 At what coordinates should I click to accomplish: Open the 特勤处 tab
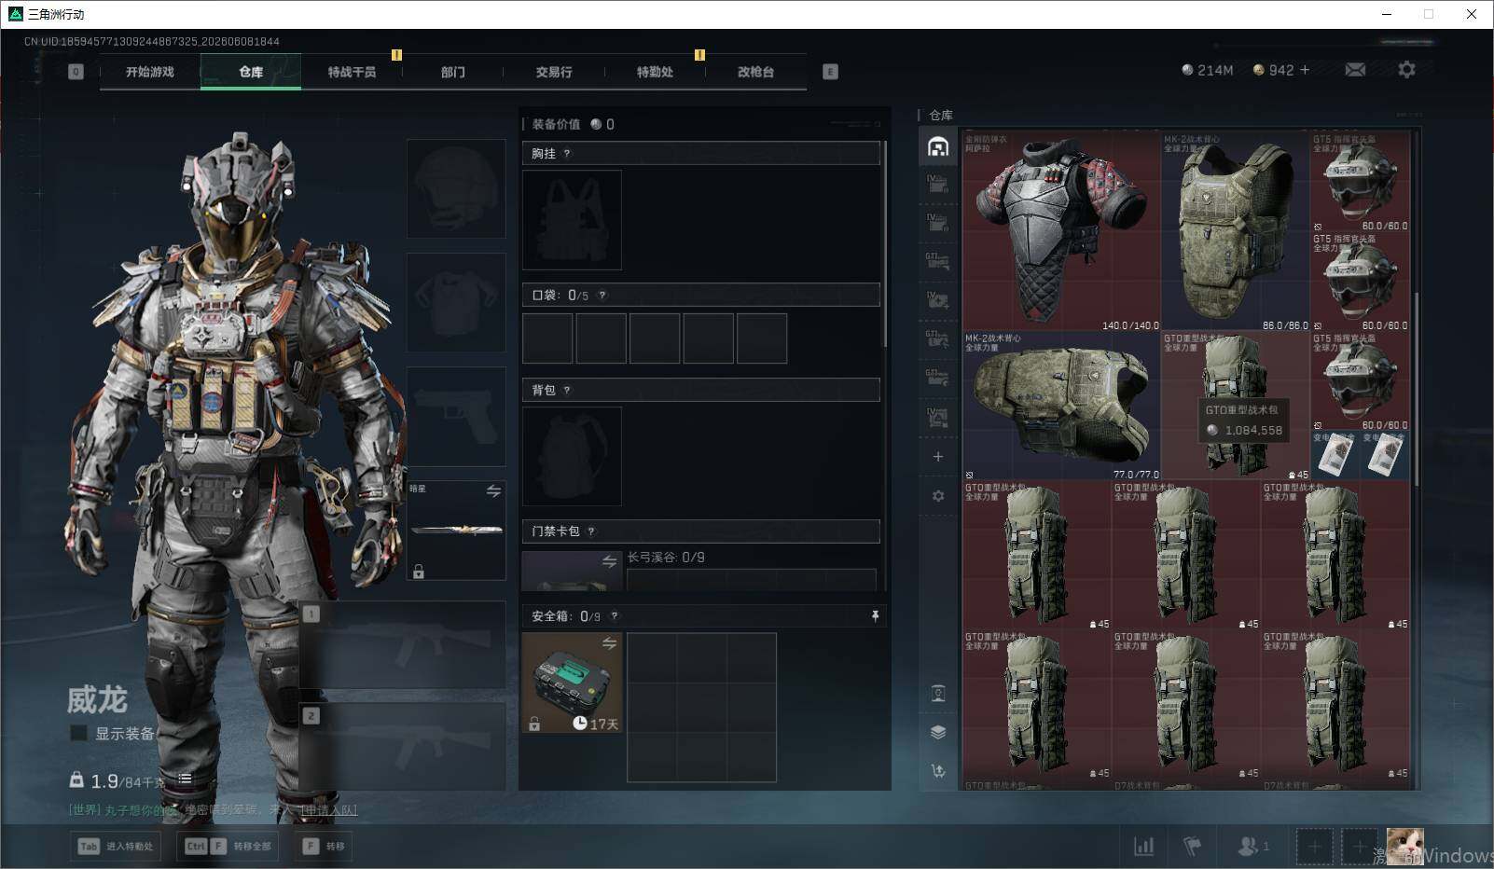(x=655, y=72)
